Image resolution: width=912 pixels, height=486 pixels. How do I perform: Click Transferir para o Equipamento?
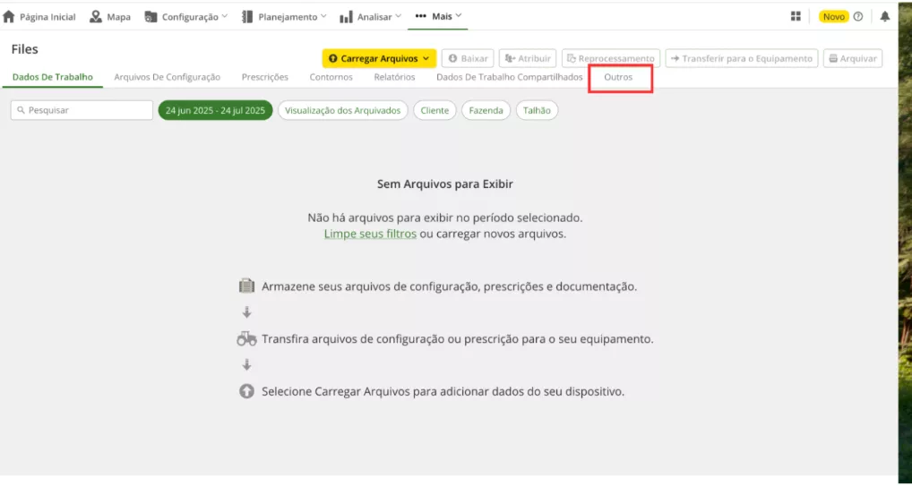pos(741,58)
